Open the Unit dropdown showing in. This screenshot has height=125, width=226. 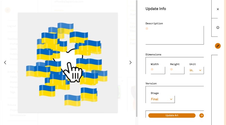point(196,70)
